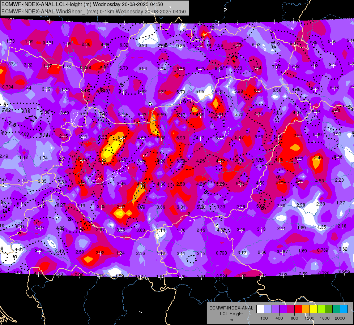The width and height of the screenshot is (354, 325).
Task: Click the legend tick label 100
Action: [264, 318]
